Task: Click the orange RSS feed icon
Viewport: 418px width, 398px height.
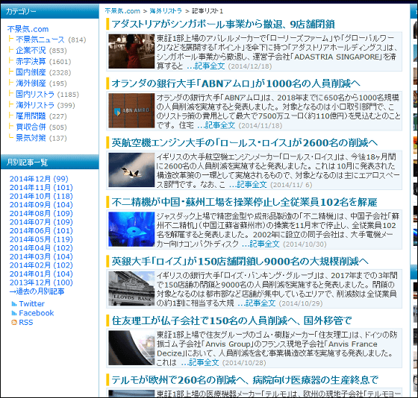Action: 14,323
